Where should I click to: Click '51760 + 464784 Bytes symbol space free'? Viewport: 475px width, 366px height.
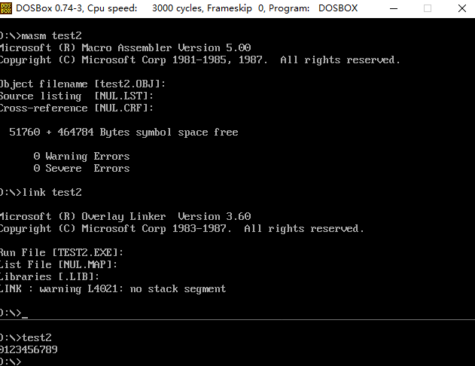[123, 133]
